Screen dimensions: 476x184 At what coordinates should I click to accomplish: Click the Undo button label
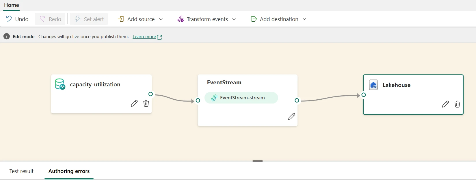(x=22, y=19)
